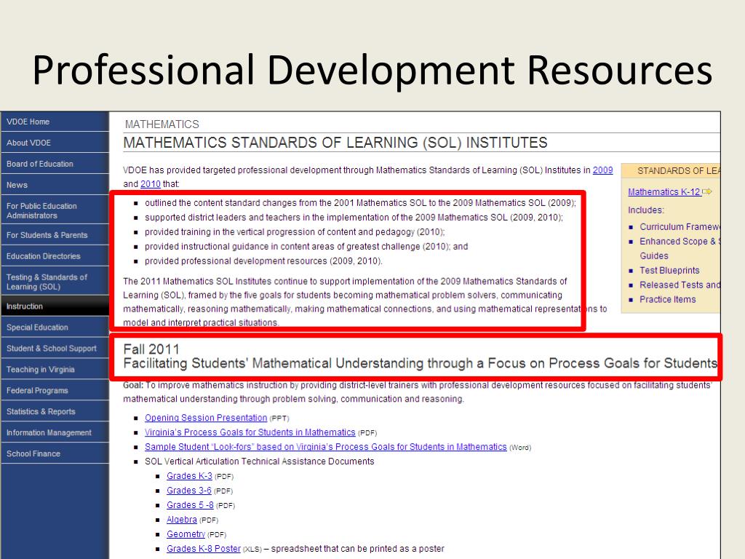Open Grades 3-6 PDF

pos(188,491)
